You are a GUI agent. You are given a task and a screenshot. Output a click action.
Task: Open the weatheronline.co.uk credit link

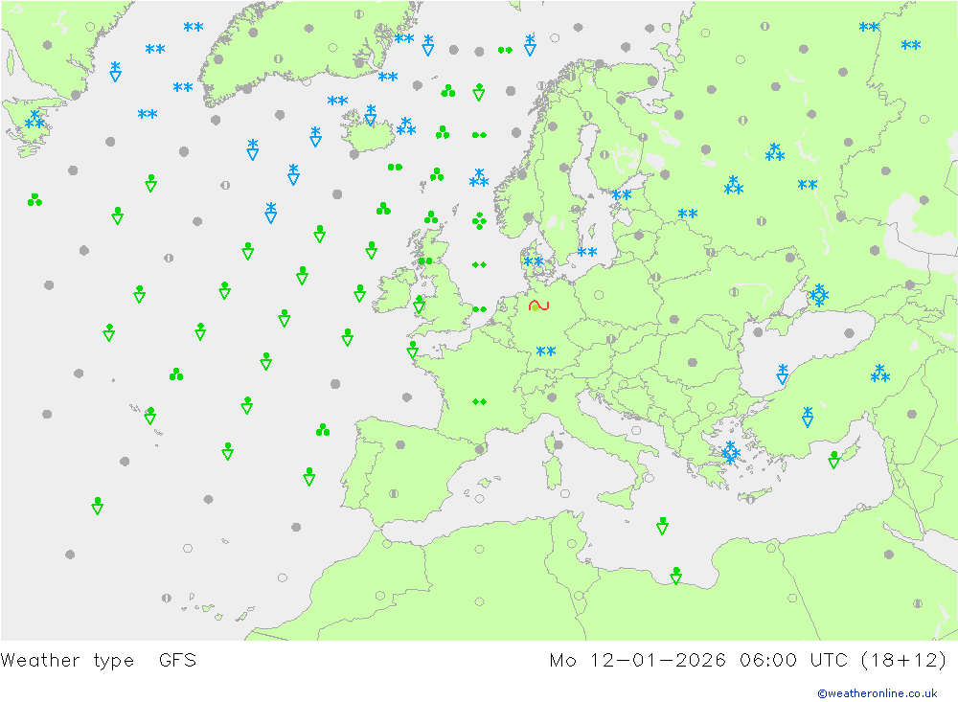tap(878, 693)
